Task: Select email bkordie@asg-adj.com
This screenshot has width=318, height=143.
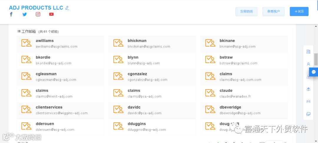Action: [x=54, y=63]
